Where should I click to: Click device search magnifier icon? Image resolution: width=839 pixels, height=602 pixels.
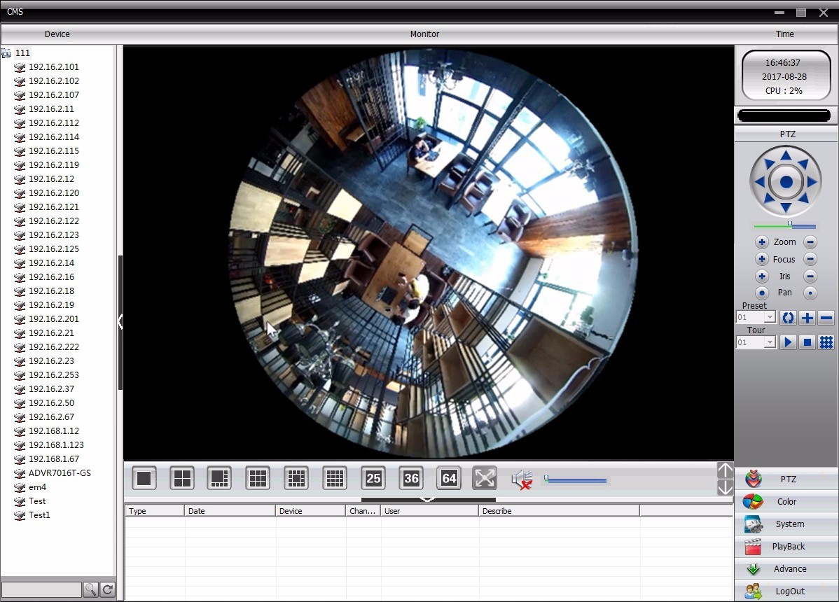91,589
